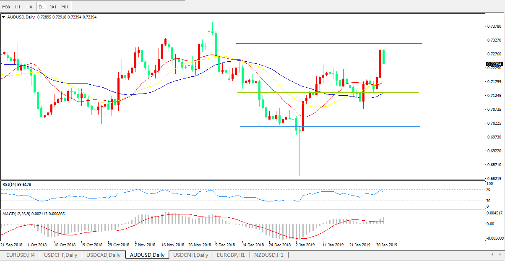
Task: Select the H1 timeframe button
Action: point(18,7)
